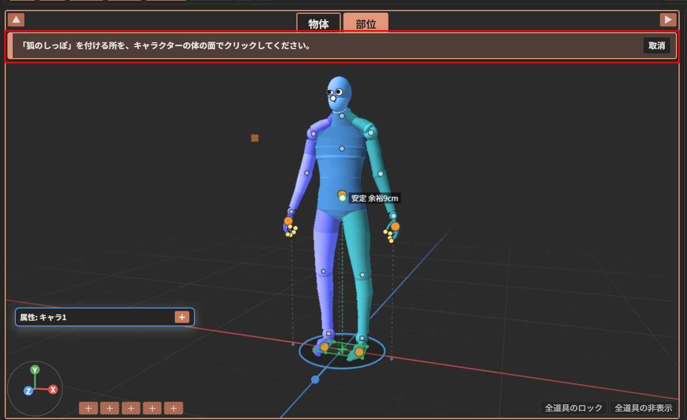
Task: Select the teal arm's shoulder joint
Action: [371, 133]
